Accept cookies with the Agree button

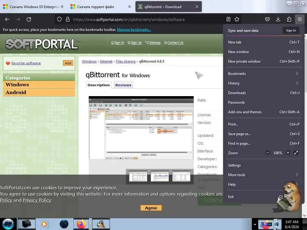[x=151, y=208]
